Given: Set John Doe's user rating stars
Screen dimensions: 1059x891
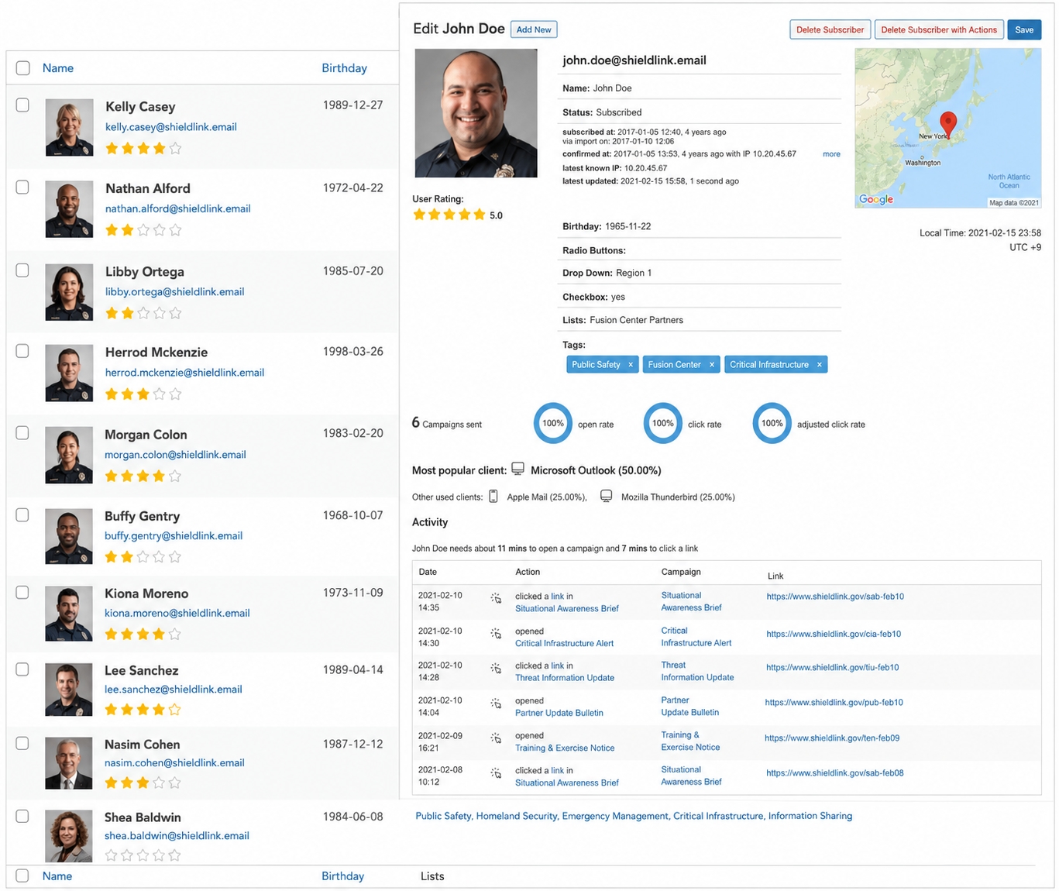Looking at the screenshot, I should [x=449, y=215].
